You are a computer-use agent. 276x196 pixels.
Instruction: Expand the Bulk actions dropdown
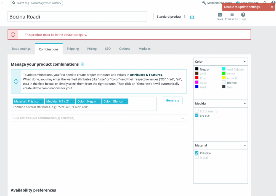(99, 118)
